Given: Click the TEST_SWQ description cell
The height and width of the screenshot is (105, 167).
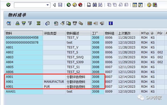Looking at the screenshot, I should coord(78,57).
